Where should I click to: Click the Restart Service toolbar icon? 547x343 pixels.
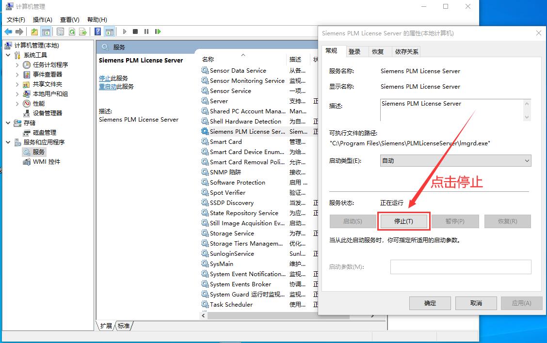(x=158, y=31)
